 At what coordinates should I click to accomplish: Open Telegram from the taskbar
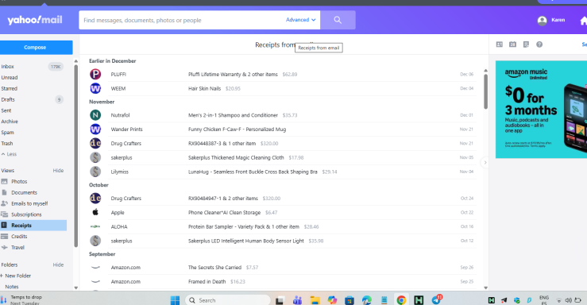point(437,299)
